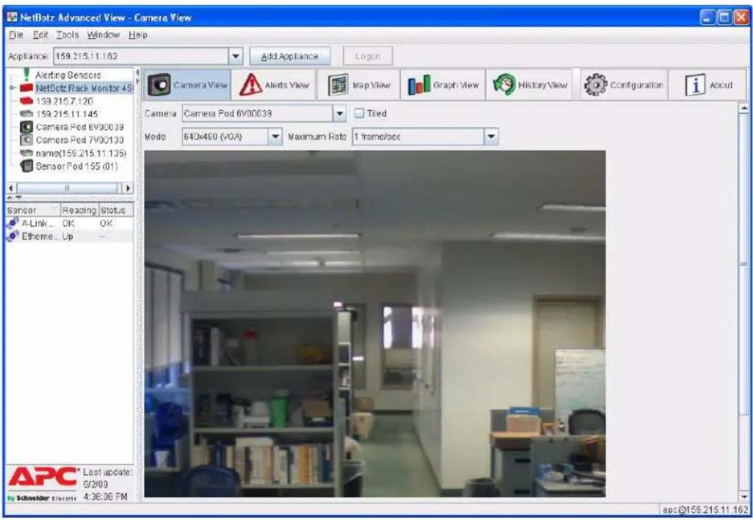753x520 pixels.
Task: Click the tree scrollbar right arrow
Action: pyautogui.click(x=128, y=188)
